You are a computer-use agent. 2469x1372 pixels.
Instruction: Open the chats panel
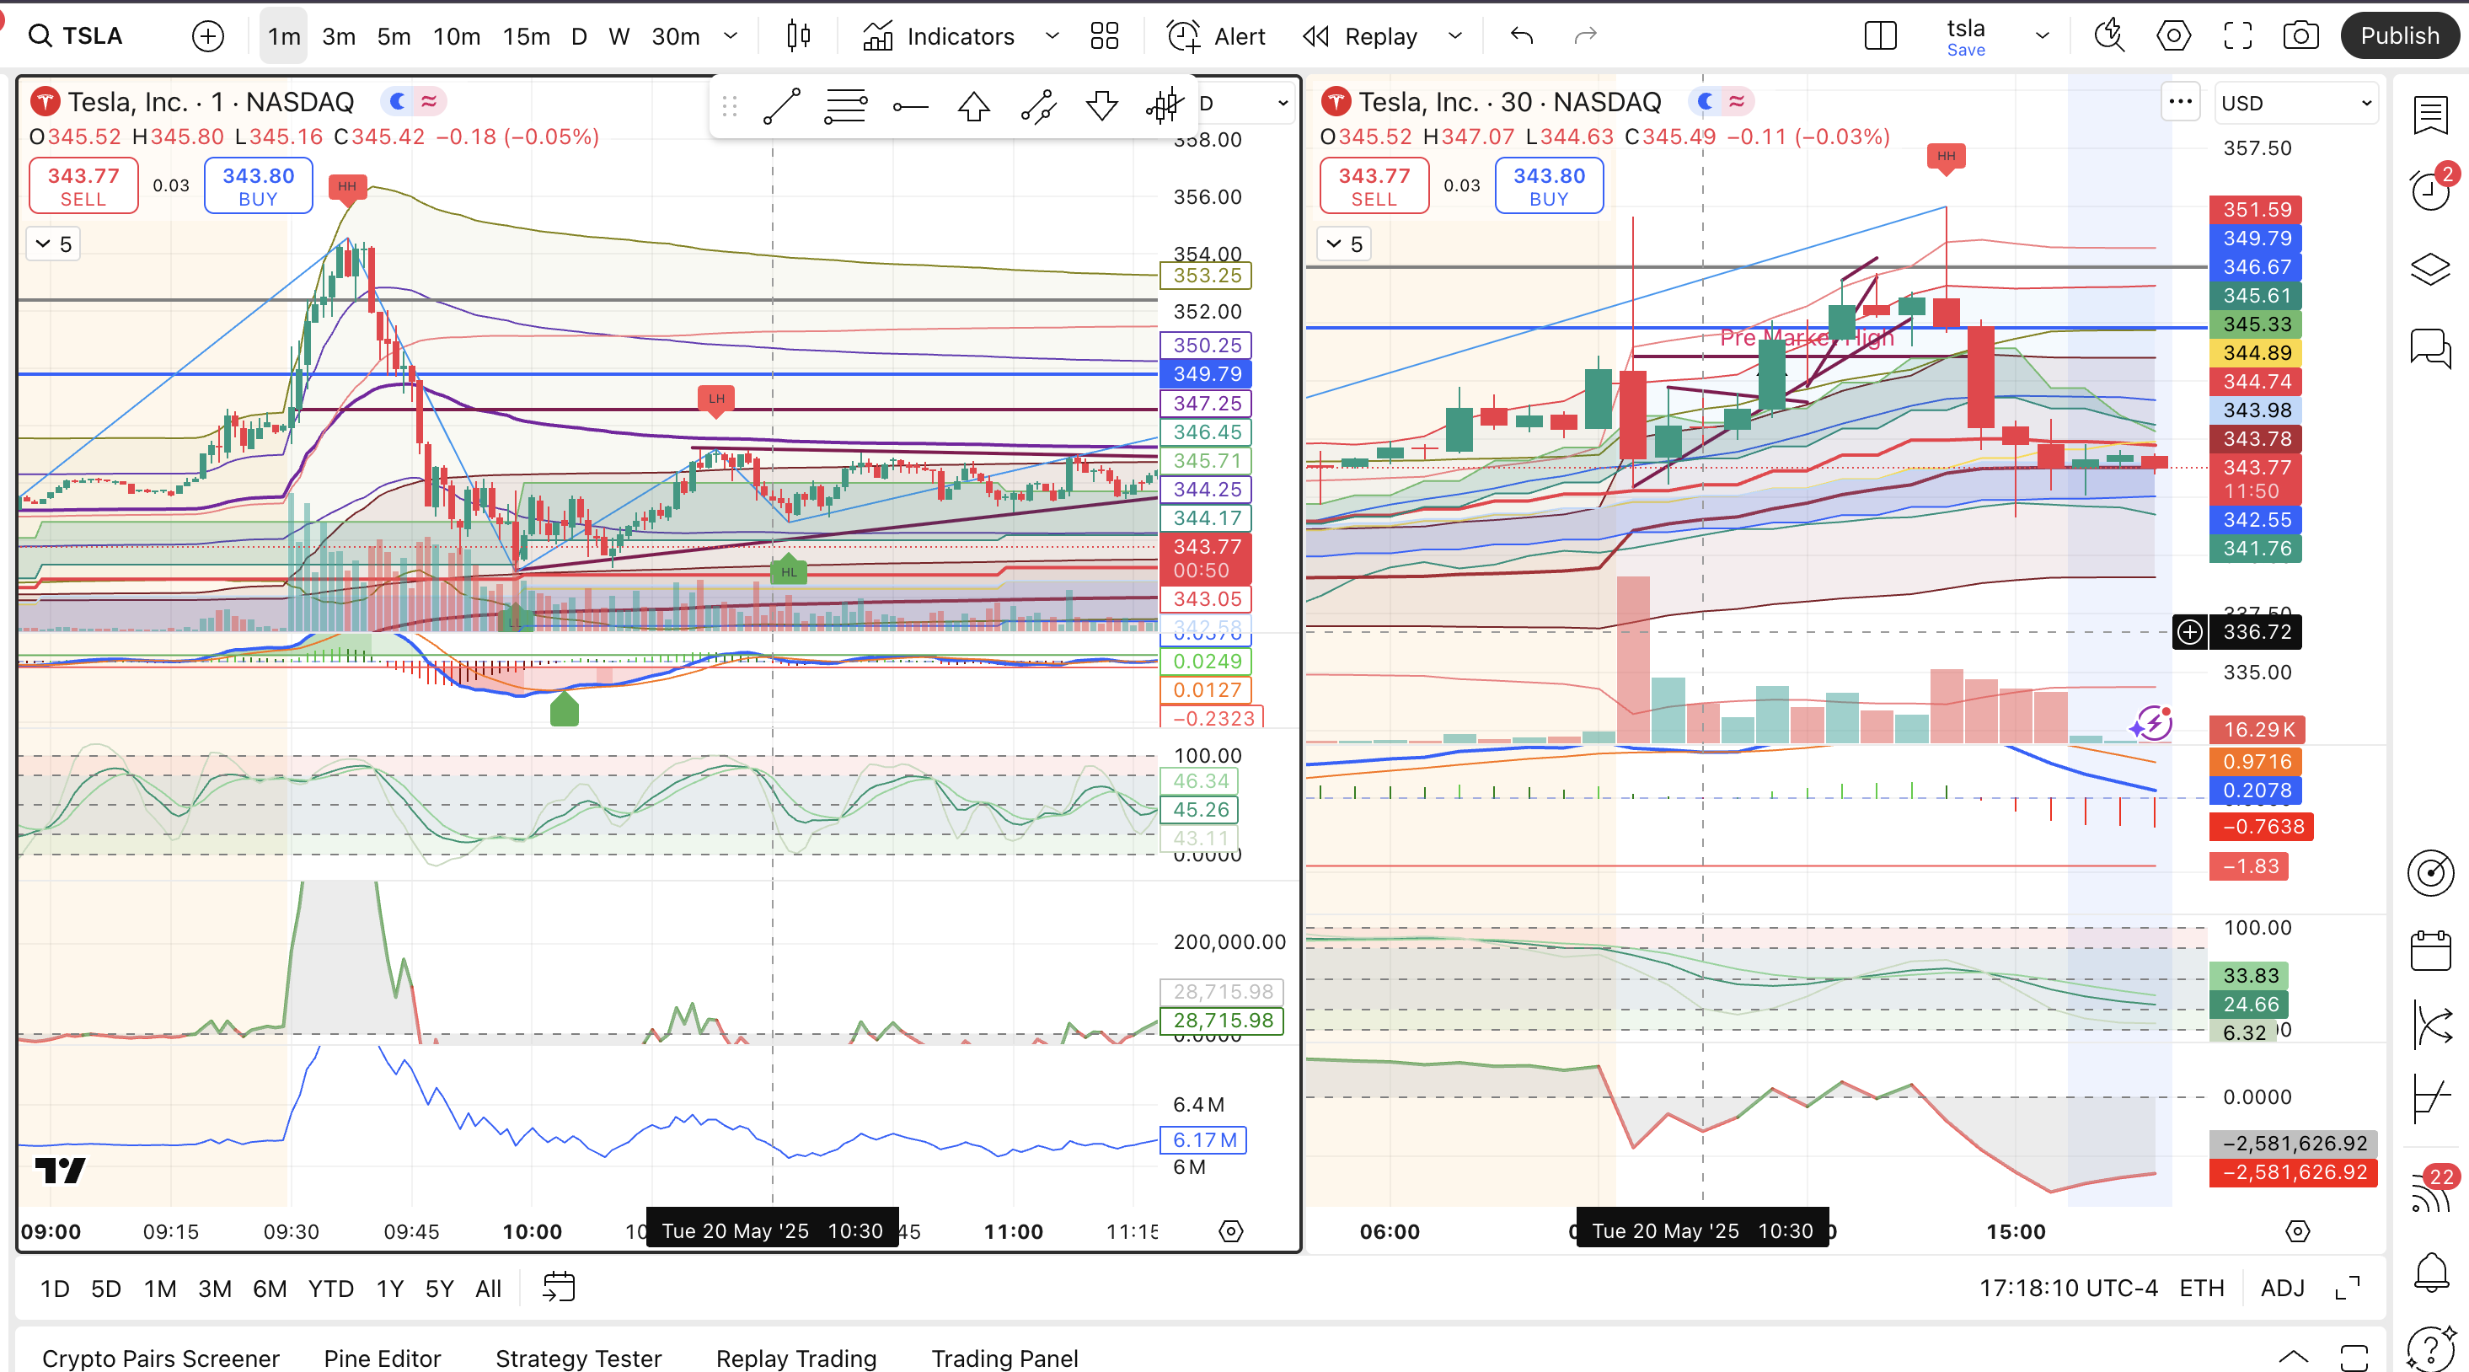click(x=2431, y=347)
